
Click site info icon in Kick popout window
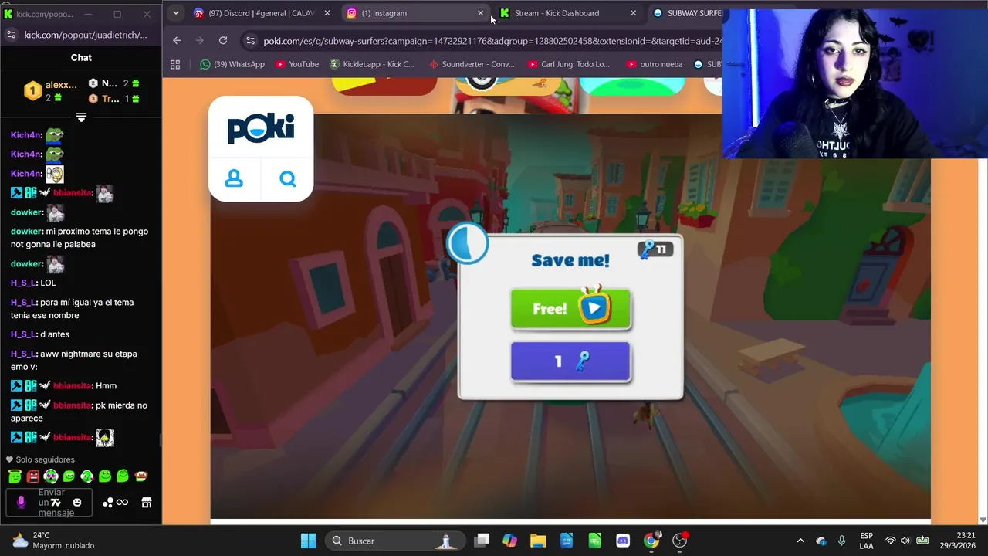click(11, 35)
